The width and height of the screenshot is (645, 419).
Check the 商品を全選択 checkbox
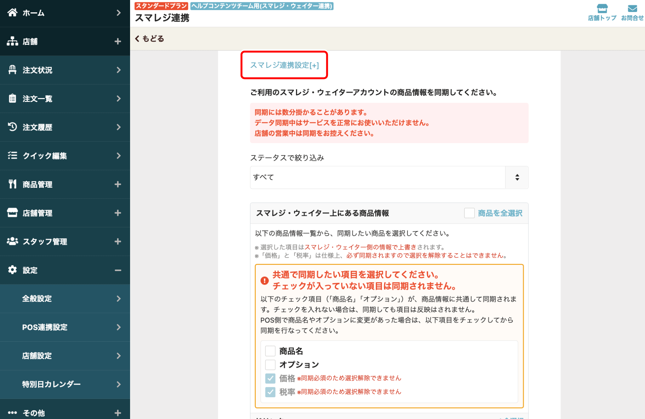pos(469,213)
